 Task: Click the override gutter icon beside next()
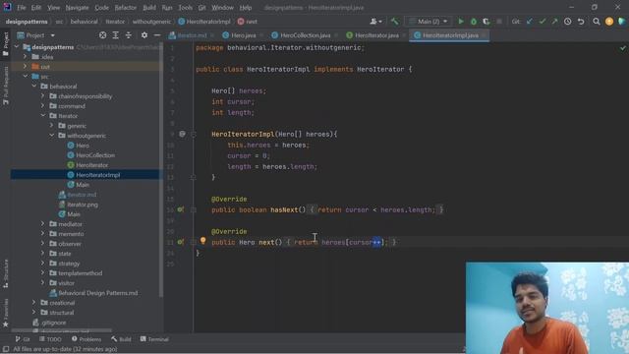click(x=181, y=242)
